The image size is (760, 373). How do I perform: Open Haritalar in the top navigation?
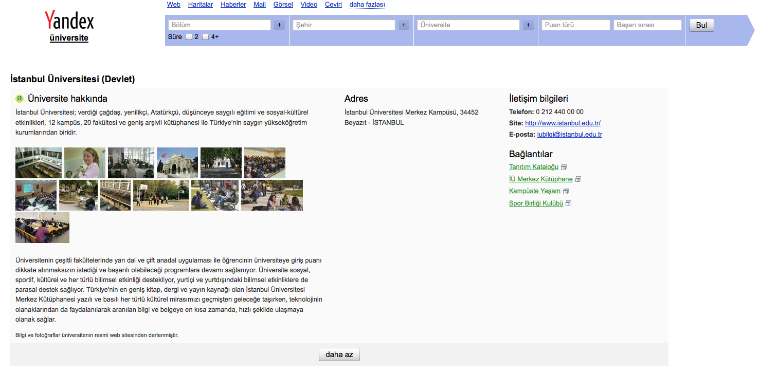(x=201, y=5)
